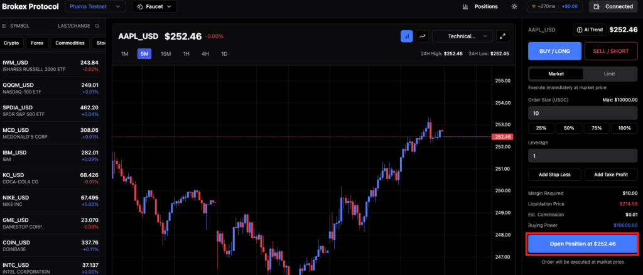Expand the Faucet dropdown
Image resolution: width=643 pixels, height=275 pixels.
154,7
